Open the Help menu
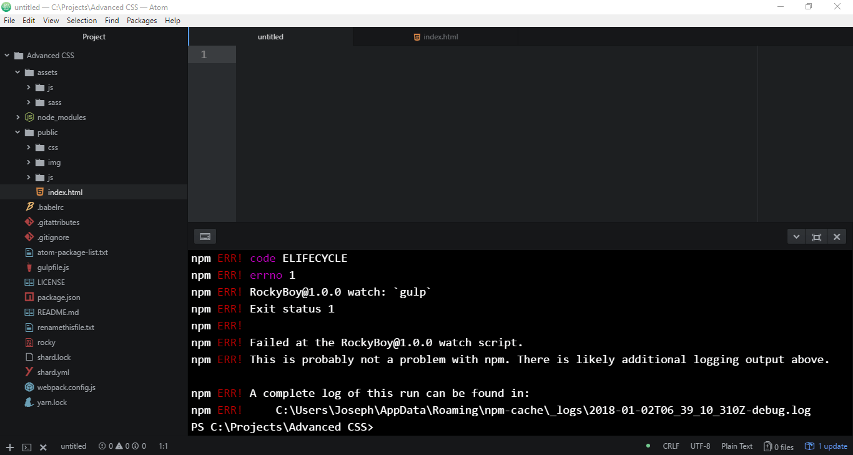Viewport: 853px width, 455px height. tap(172, 21)
